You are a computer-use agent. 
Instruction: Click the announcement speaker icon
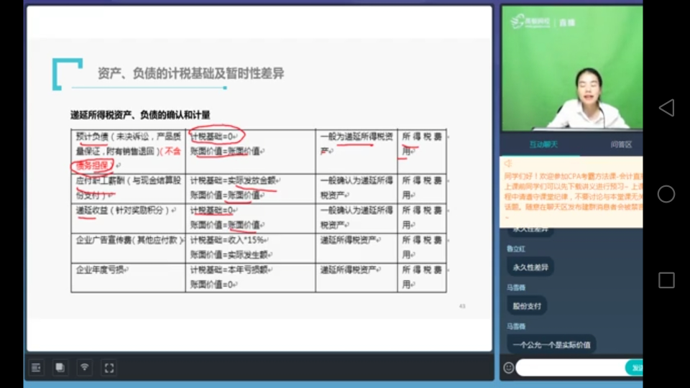pos(508,163)
